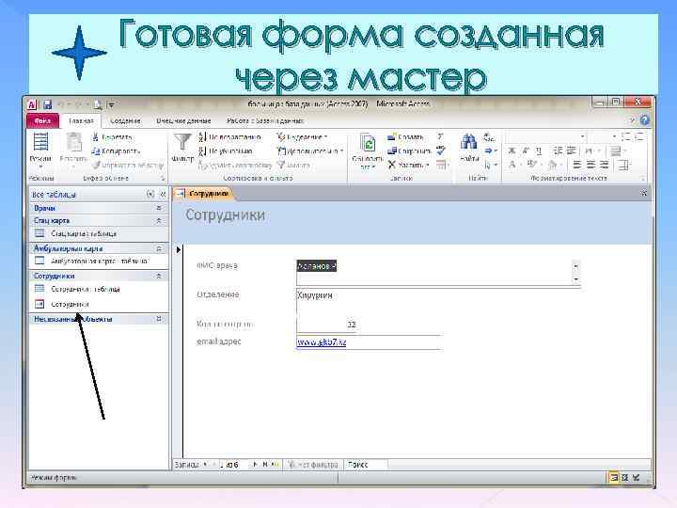Open the font size combo box
The image size is (677, 508).
(604, 137)
